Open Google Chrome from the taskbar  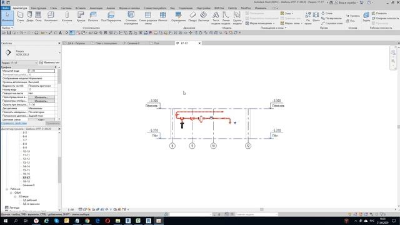coord(87,221)
